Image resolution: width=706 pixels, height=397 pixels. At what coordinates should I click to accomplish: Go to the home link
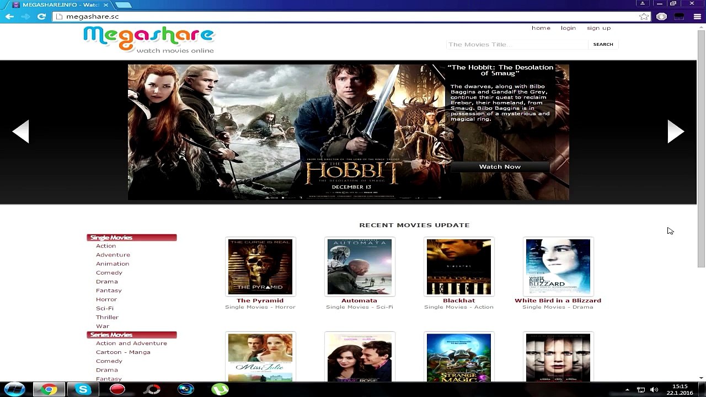point(541,28)
